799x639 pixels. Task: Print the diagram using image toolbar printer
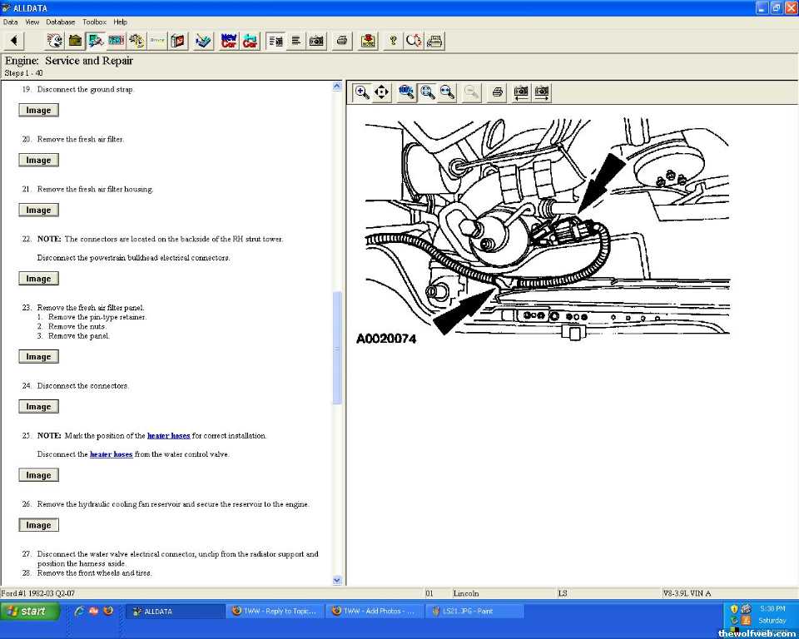tap(497, 92)
